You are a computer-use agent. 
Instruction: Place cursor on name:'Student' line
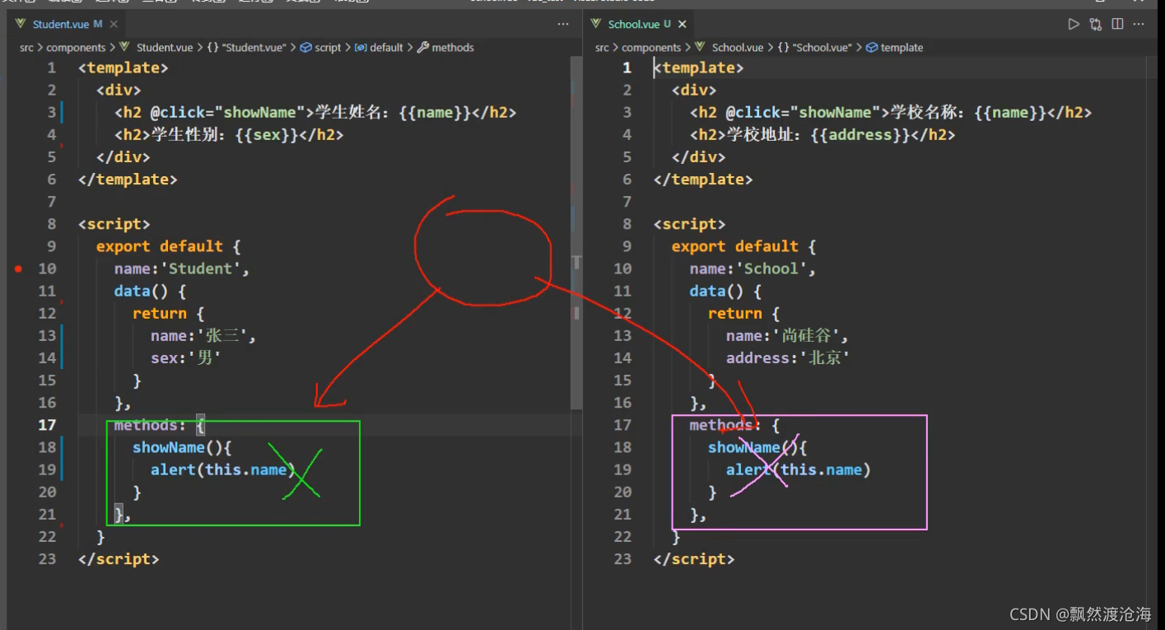tap(181, 268)
